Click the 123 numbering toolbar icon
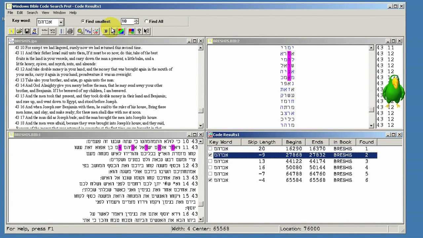The width and height of the screenshot is (423, 238). pos(88,31)
